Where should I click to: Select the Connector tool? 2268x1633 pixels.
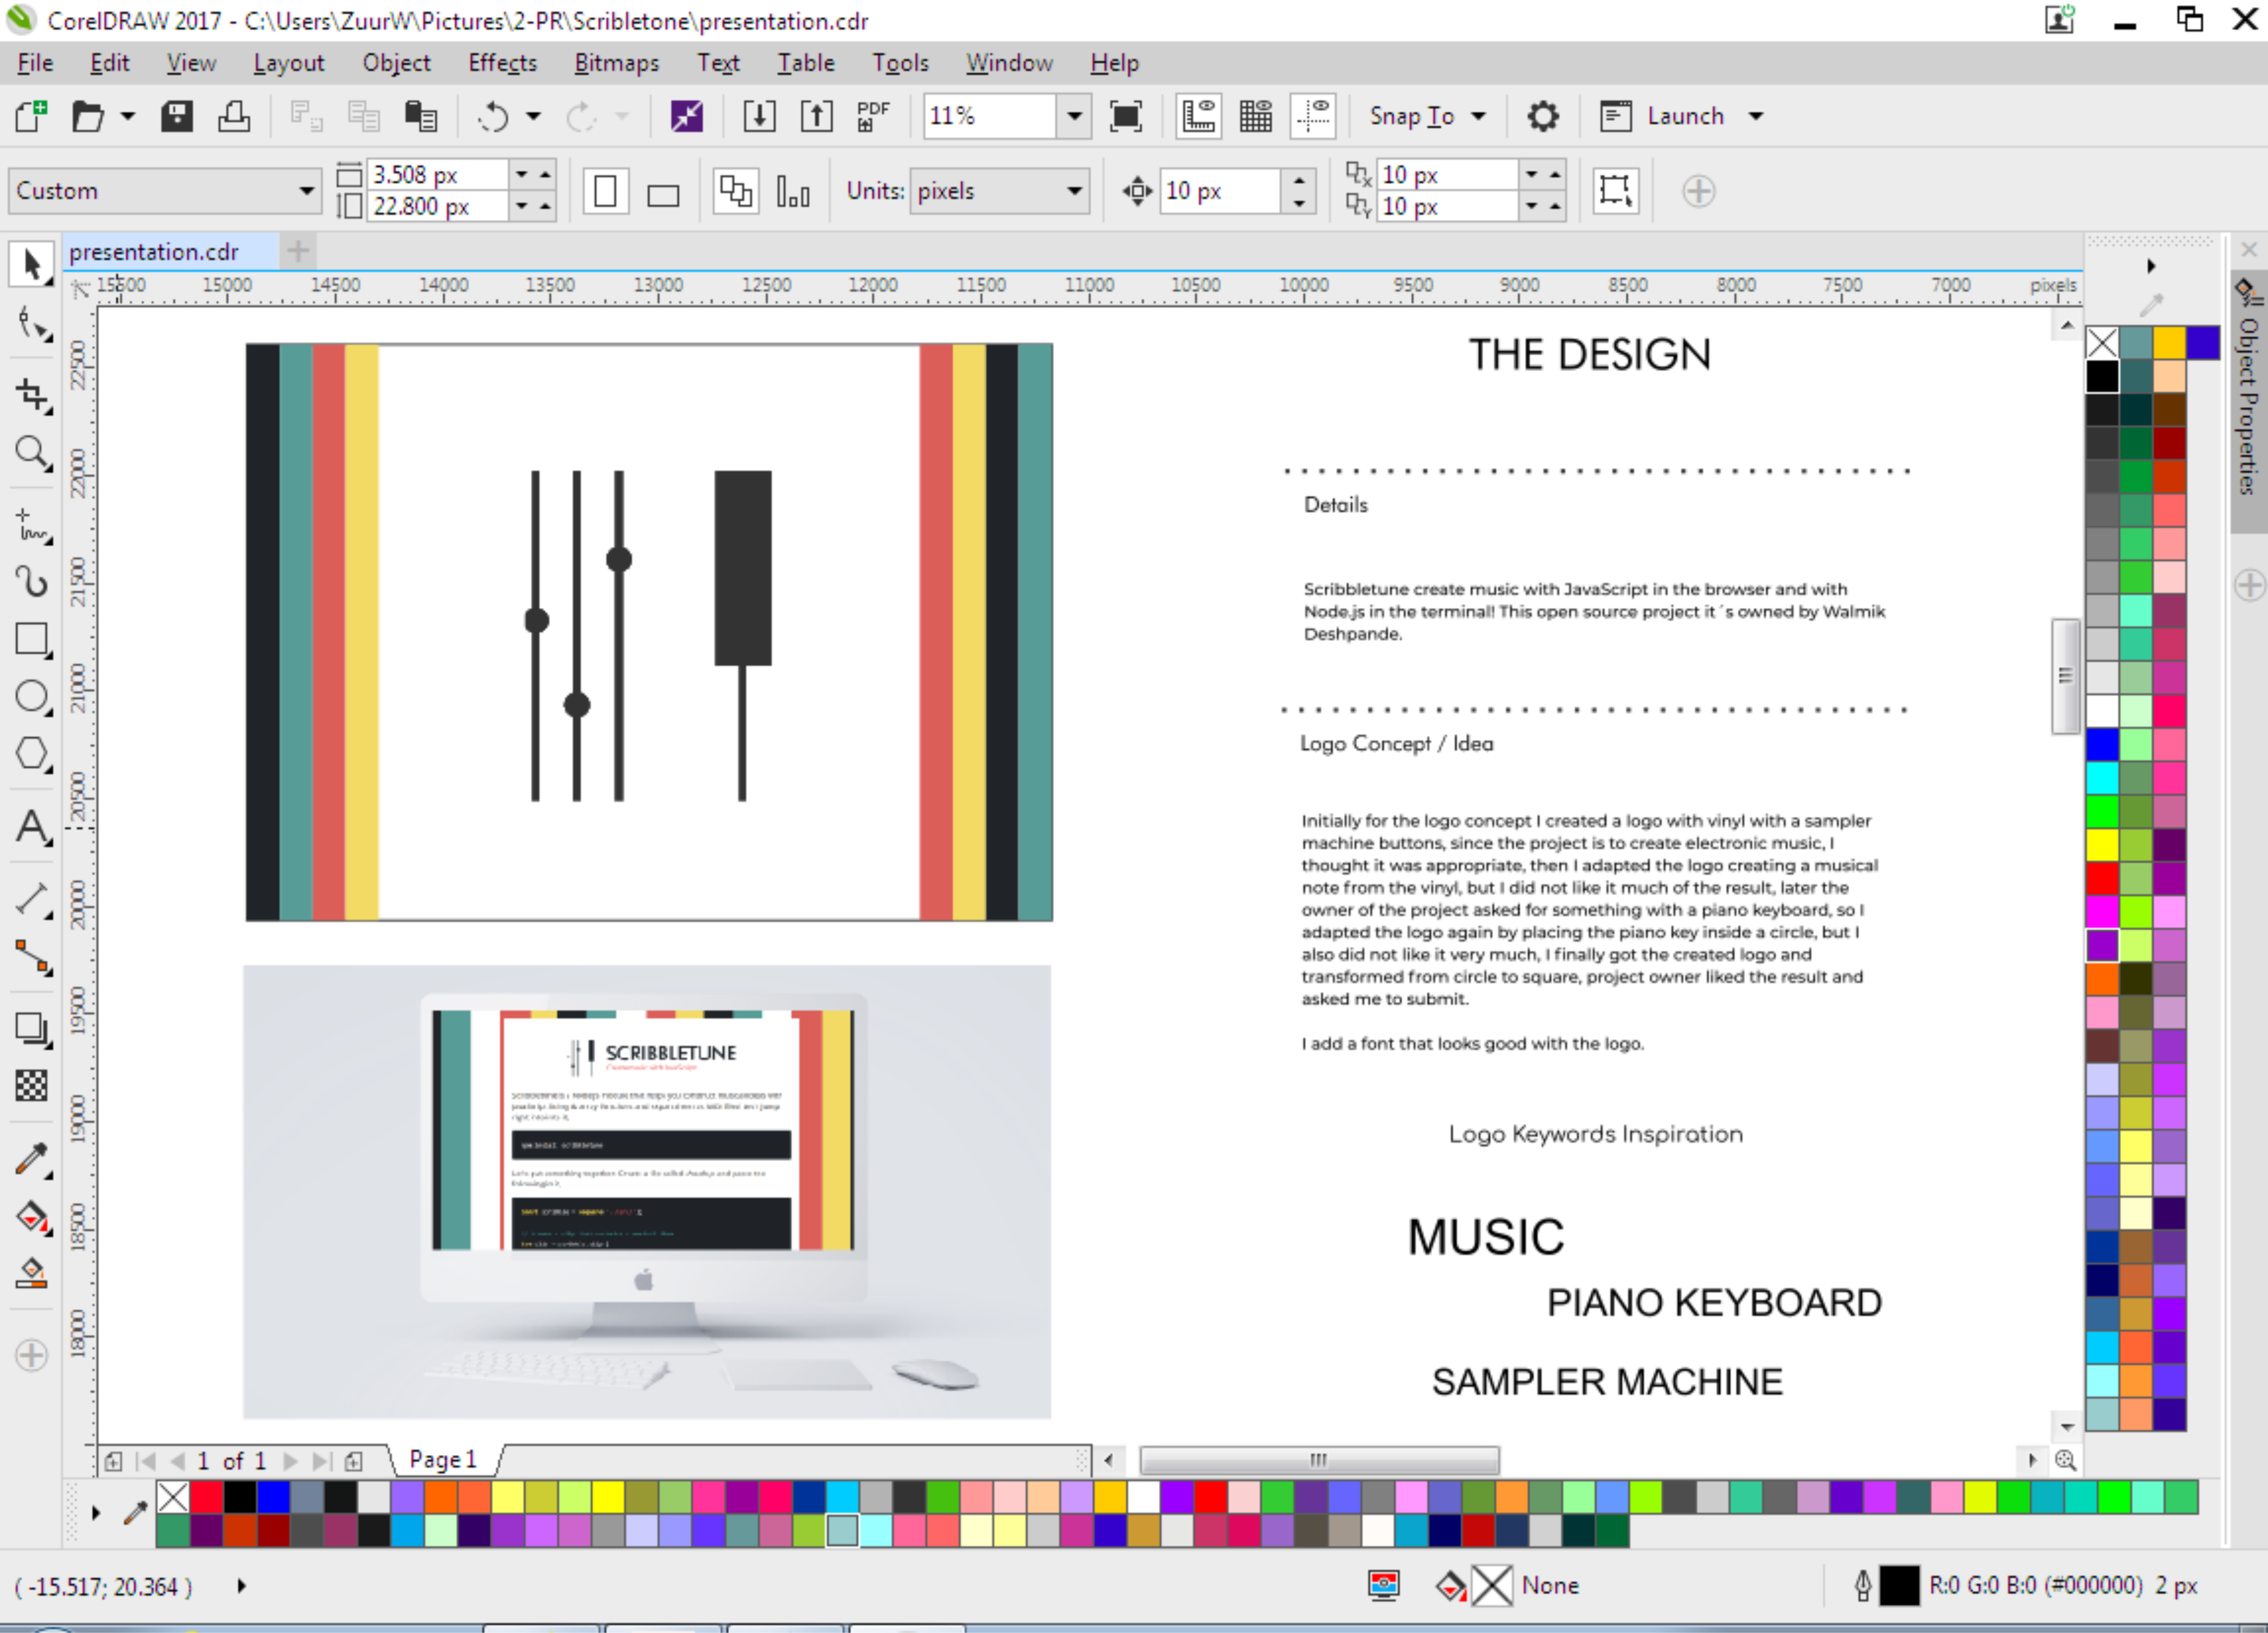(31, 958)
